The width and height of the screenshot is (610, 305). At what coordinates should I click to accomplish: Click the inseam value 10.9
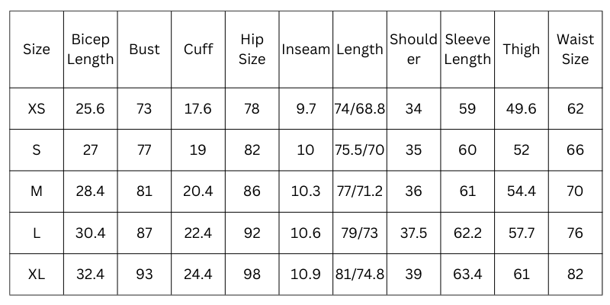305,274
